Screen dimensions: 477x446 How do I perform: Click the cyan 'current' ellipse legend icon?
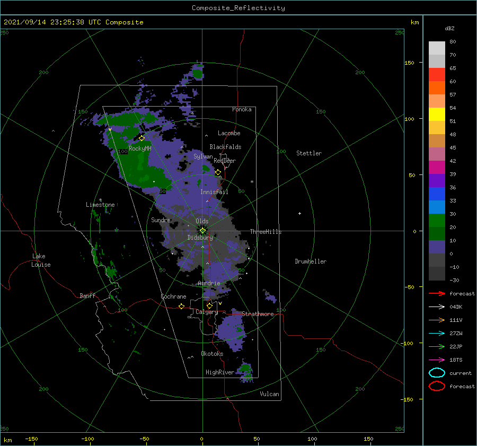point(437,373)
